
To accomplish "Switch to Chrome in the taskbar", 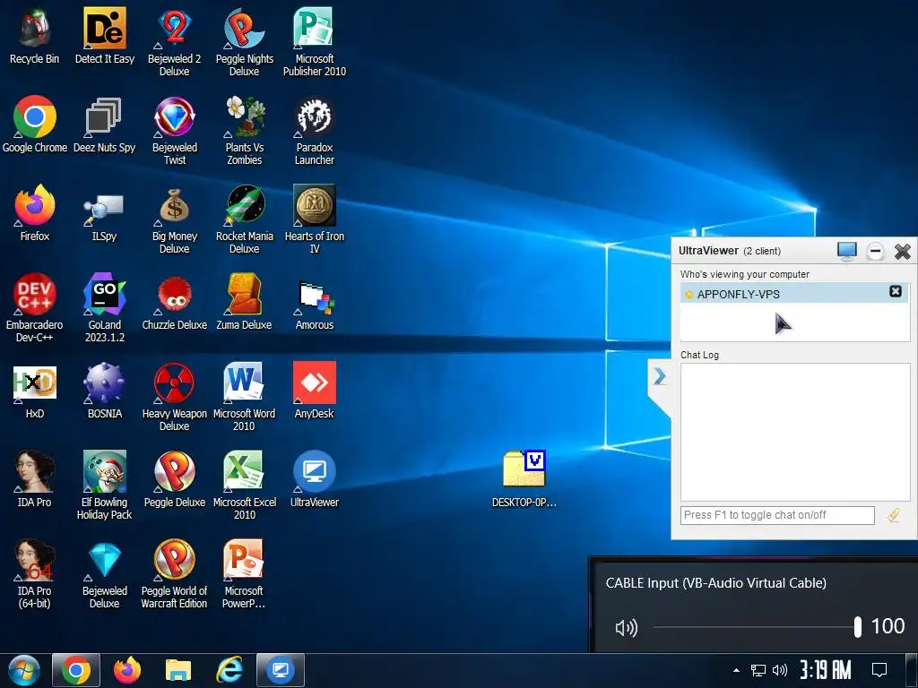I will pyautogui.click(x=76, y=670).
